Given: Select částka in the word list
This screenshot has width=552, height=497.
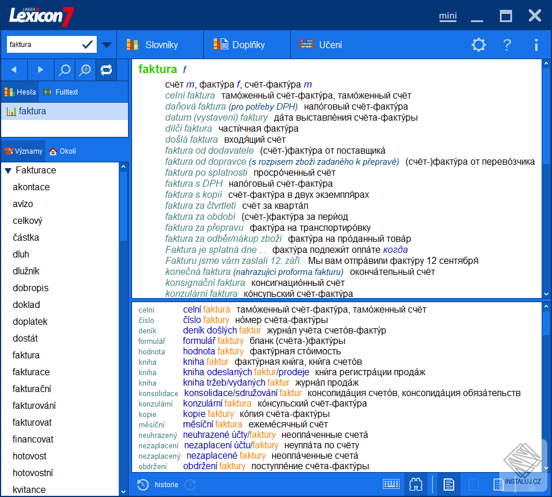Looking at the screenshot, I should point(25,238).
